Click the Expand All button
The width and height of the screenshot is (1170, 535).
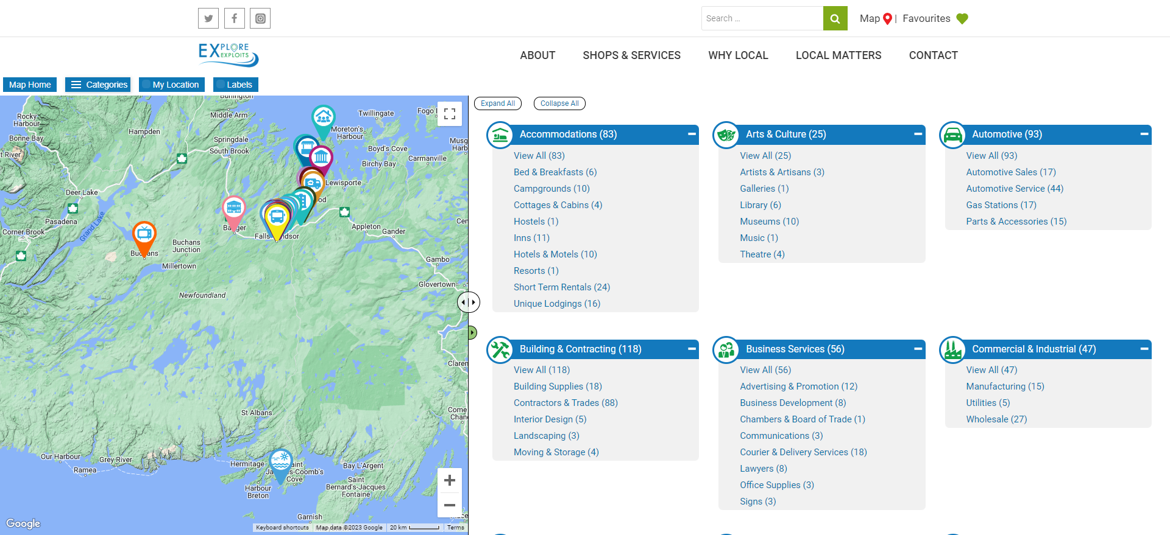point(498,103)
